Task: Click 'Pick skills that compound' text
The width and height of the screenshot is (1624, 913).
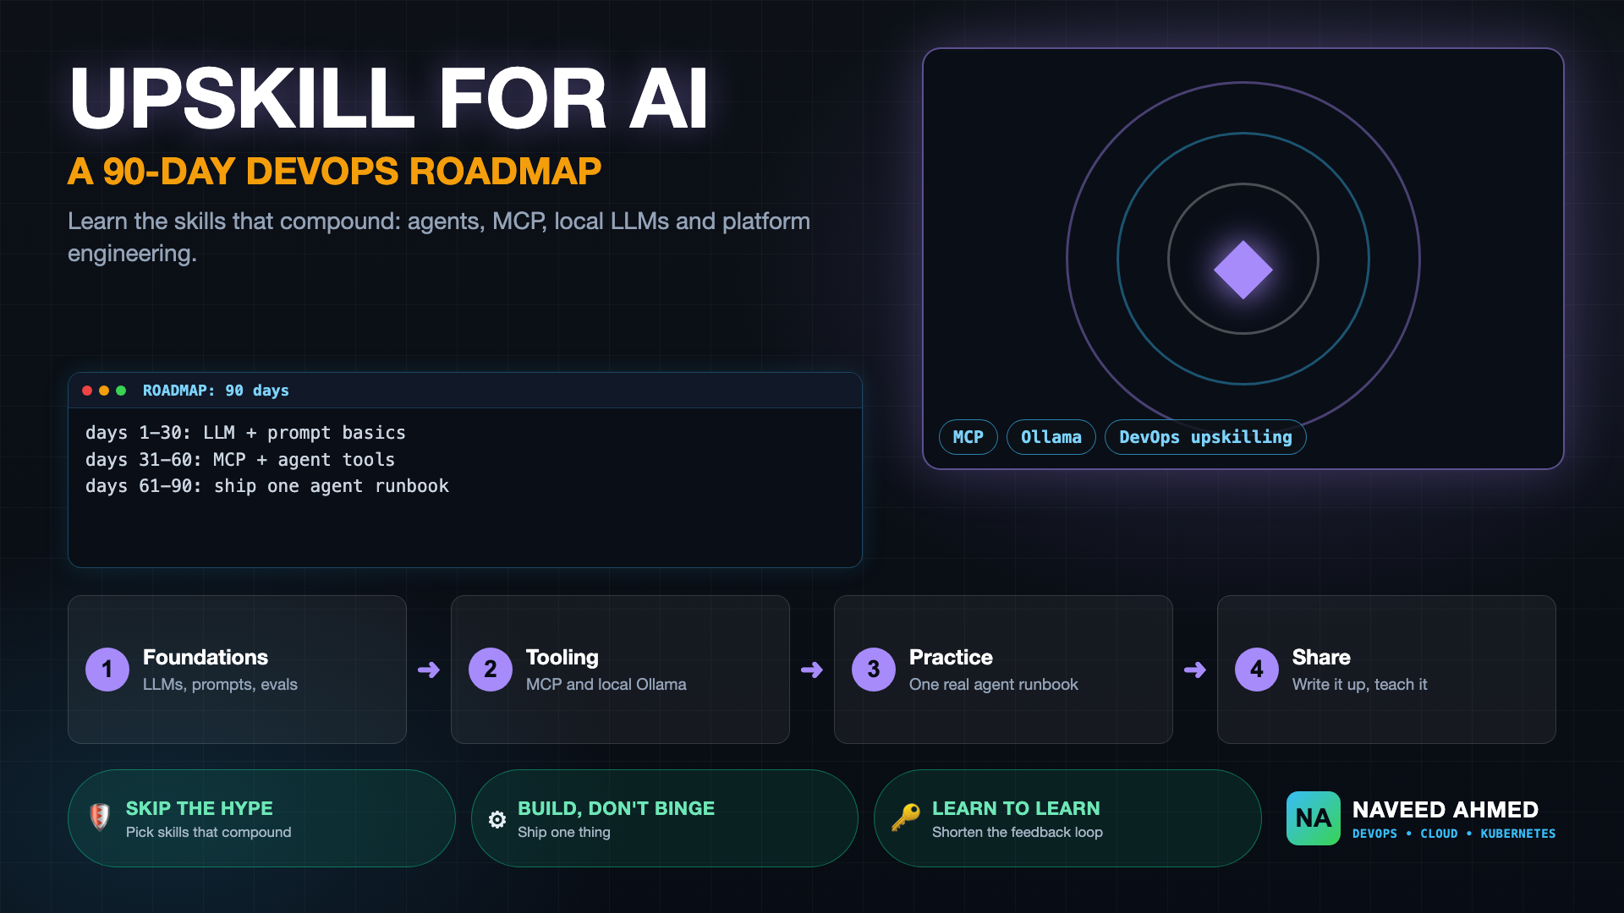Action: 208,832
